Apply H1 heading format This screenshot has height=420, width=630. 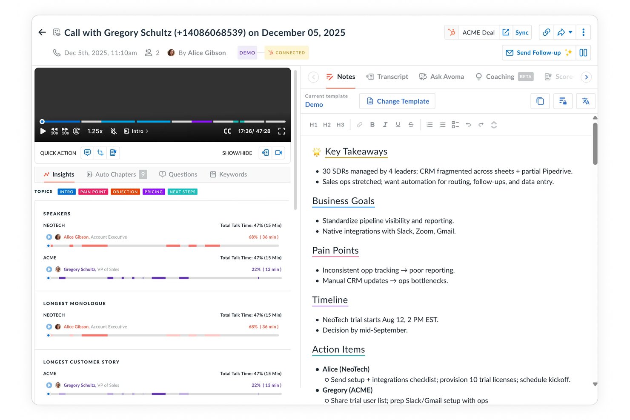pyautogui.click(x=313, y=125)
